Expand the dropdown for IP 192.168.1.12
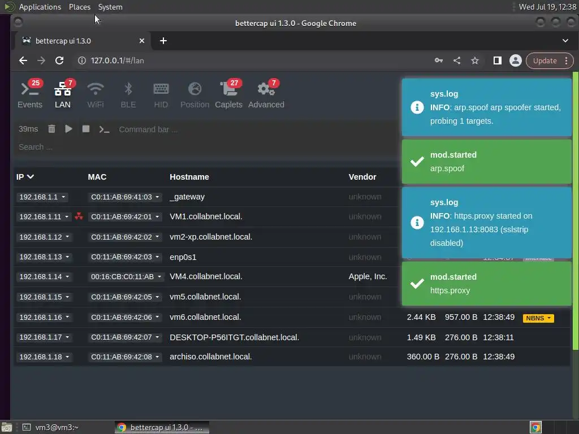Viewport: 579px width, 434px height. [44, 237]
